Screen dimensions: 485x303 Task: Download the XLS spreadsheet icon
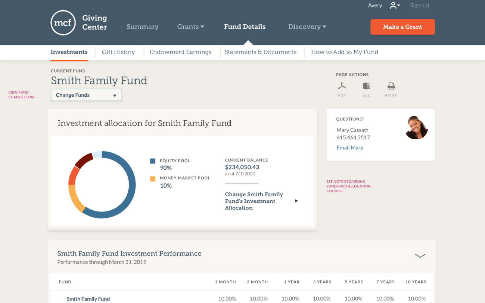(366, 86)
